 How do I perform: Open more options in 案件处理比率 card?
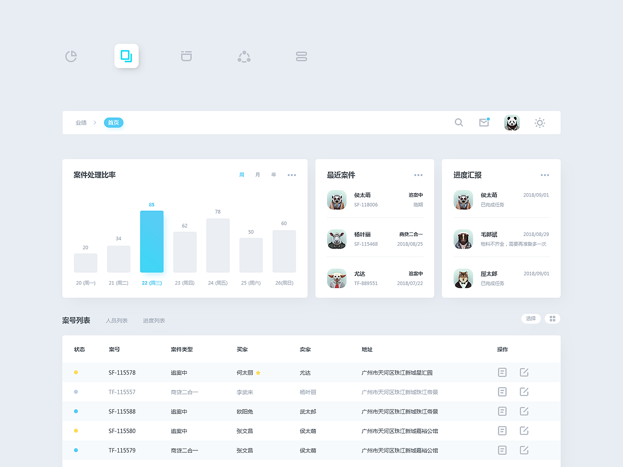(x=292, y=175)
